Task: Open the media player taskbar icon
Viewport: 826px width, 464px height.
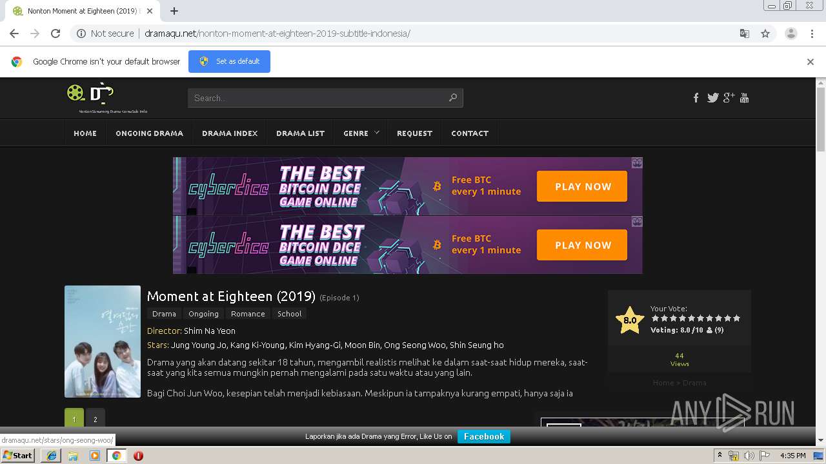Action: tap(95, 455)
